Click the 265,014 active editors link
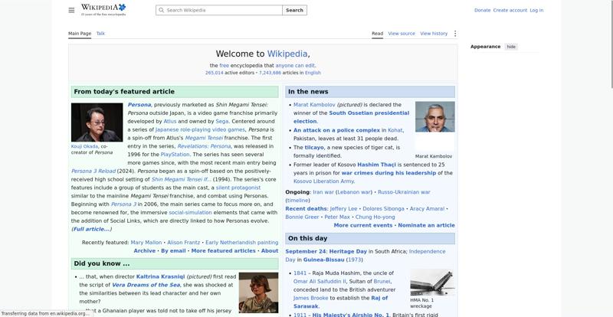 tap(215, 73)
